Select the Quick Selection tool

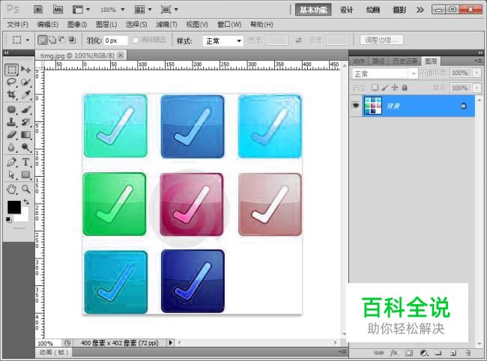[26, 82]
